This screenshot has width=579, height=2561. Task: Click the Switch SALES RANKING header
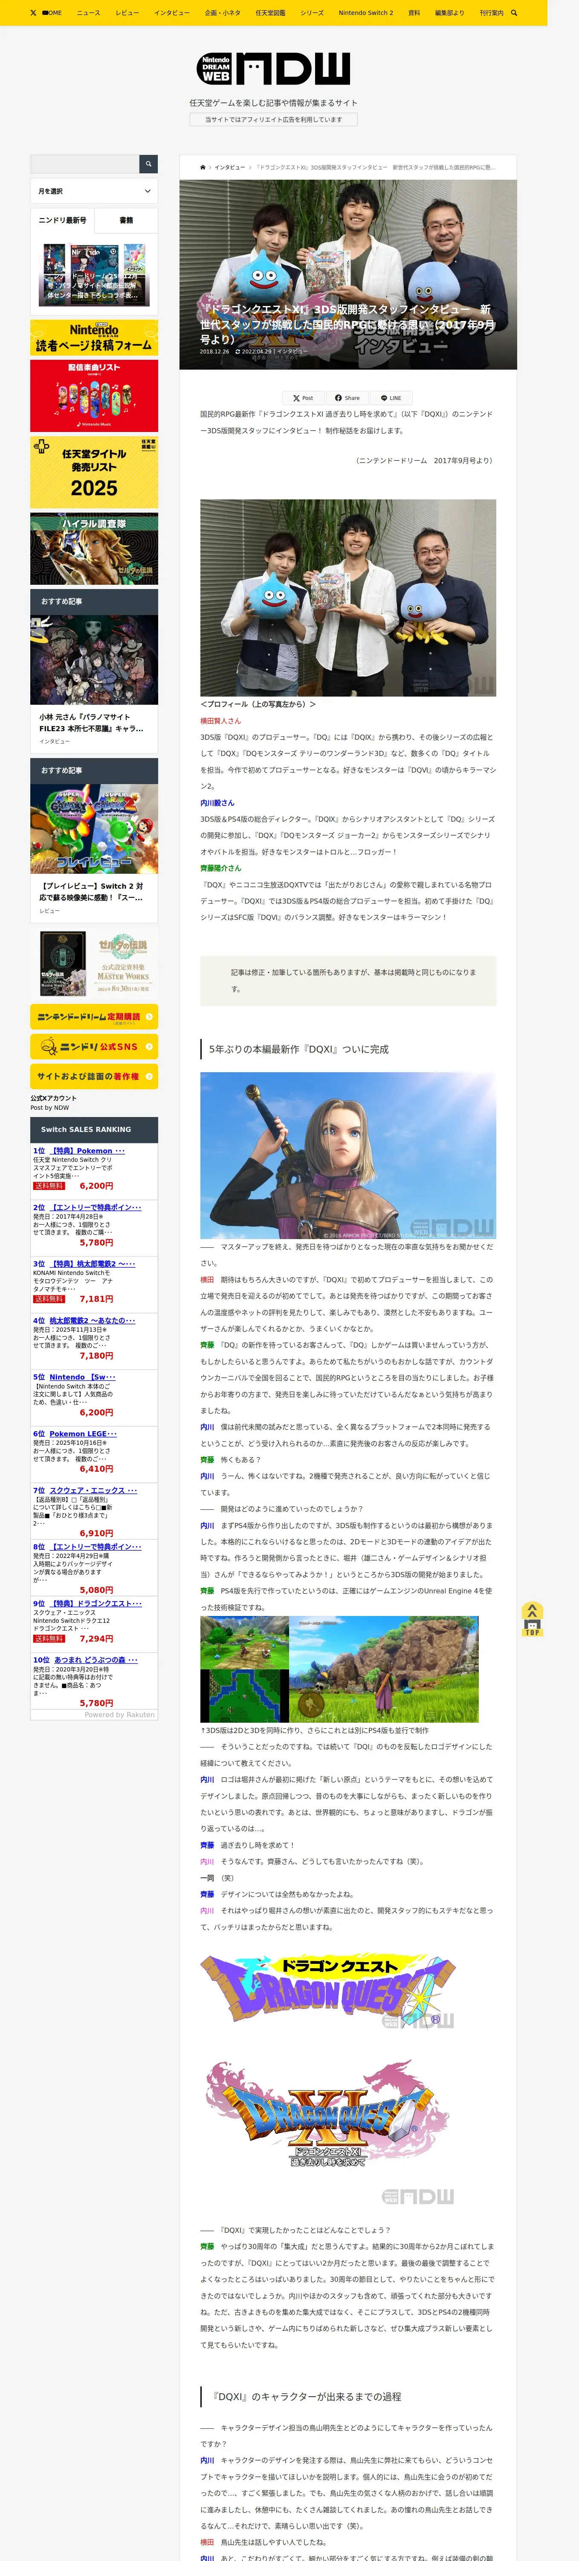click(94, 1129)
